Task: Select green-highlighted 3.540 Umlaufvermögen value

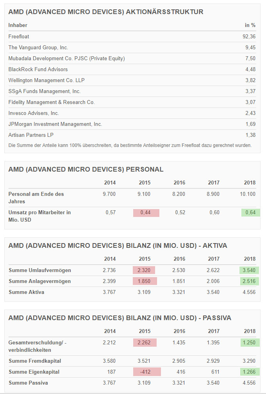Action: coord(249,270)
